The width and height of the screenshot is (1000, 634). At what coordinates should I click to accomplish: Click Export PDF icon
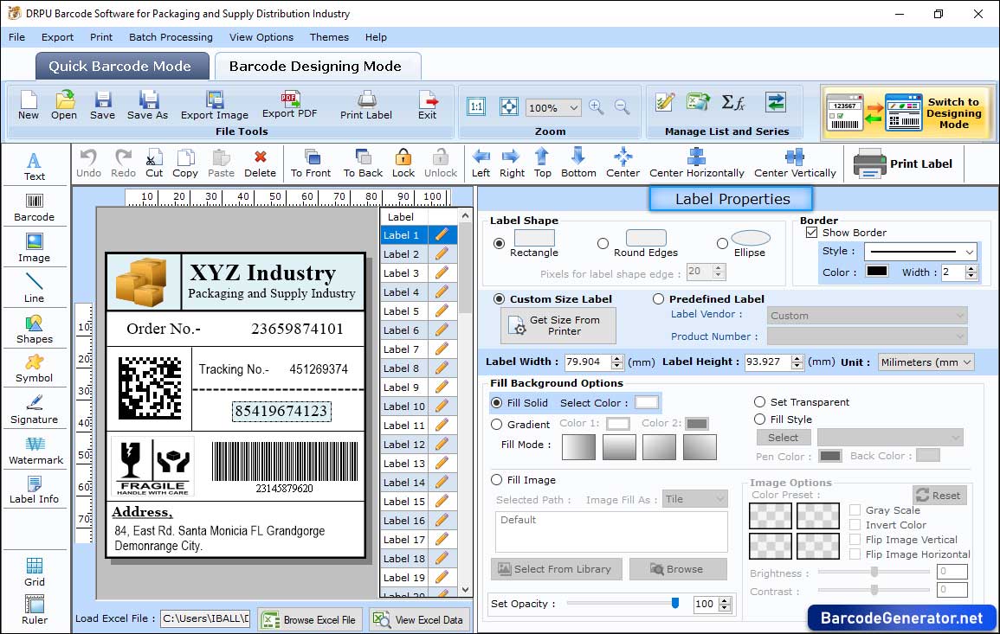[x=289, y=105]
